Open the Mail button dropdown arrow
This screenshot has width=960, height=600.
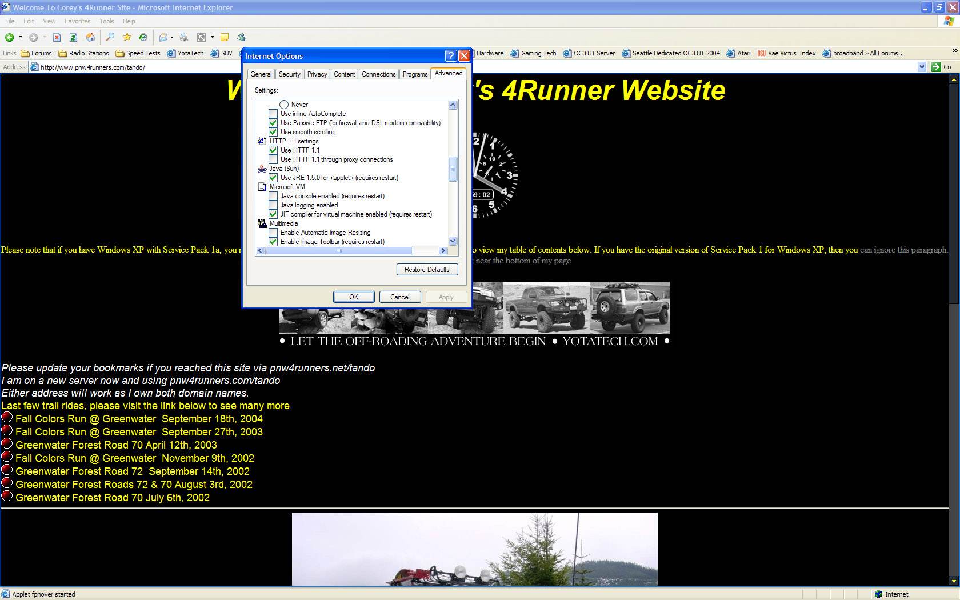click(x=172, y=37)
